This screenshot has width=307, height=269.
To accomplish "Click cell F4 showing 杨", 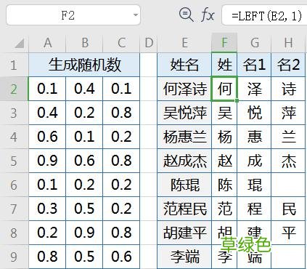I will 224,137.
